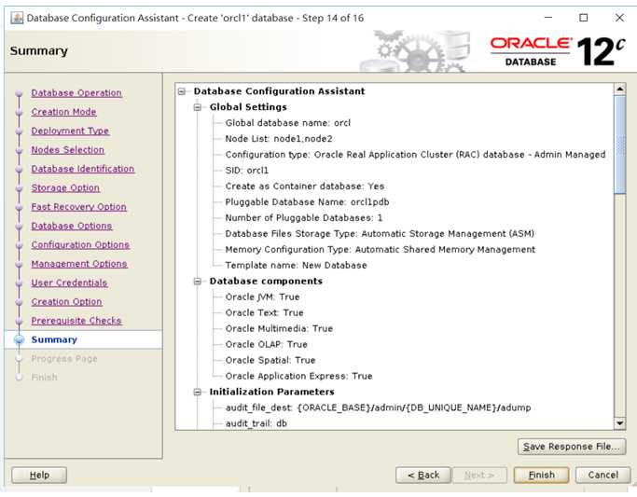This screenshot has width=637, height=497.
Task: Go to the Storage Option step
Action: 65,188
